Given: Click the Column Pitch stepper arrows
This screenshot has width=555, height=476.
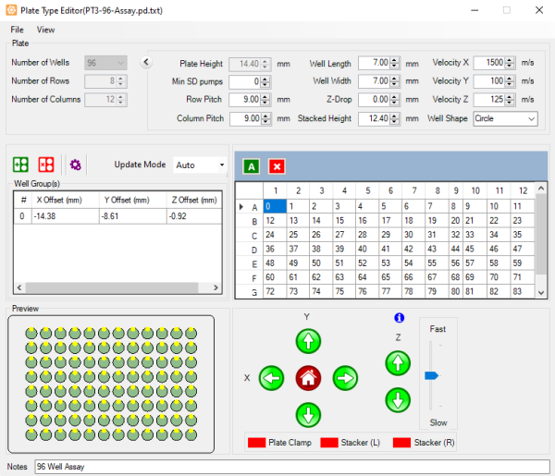Looking at the screenshot, I should click(265, 118).
